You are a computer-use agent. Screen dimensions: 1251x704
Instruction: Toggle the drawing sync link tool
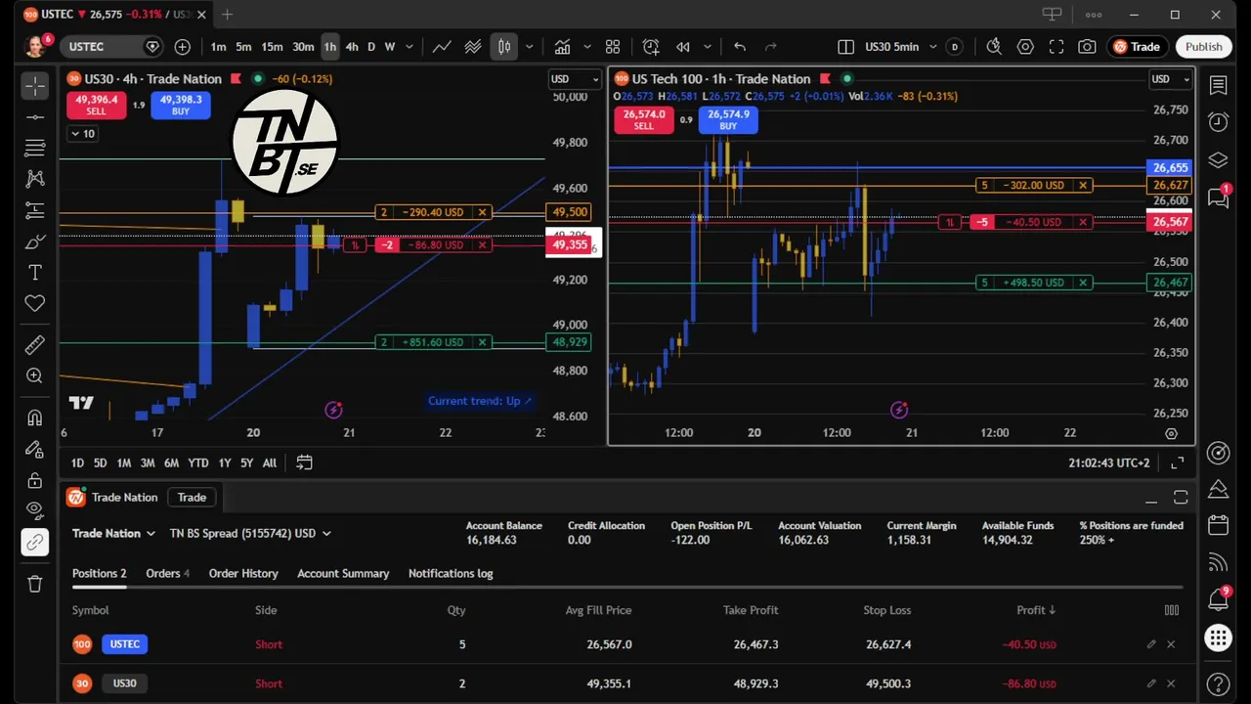pos(35,543)
